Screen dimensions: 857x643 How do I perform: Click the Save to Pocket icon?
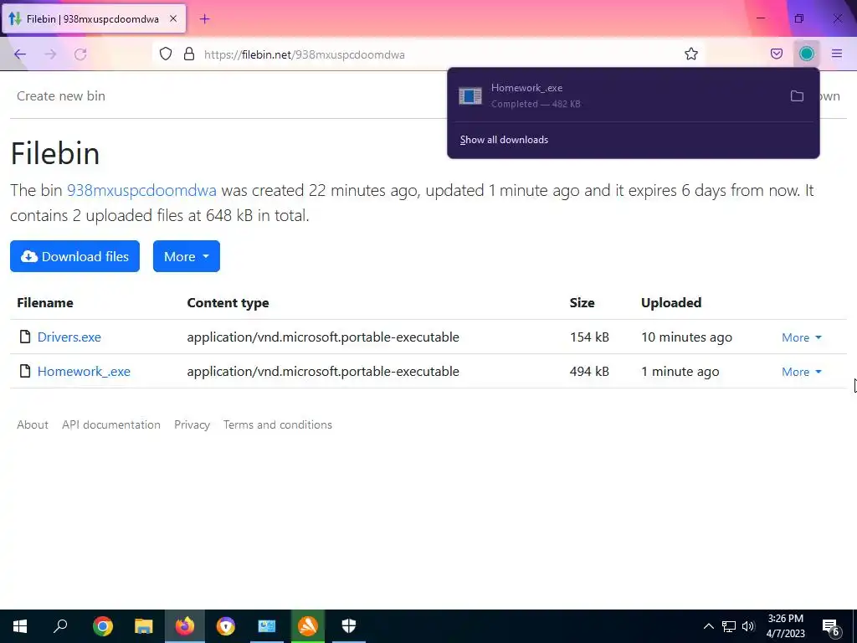click(776, 54)
